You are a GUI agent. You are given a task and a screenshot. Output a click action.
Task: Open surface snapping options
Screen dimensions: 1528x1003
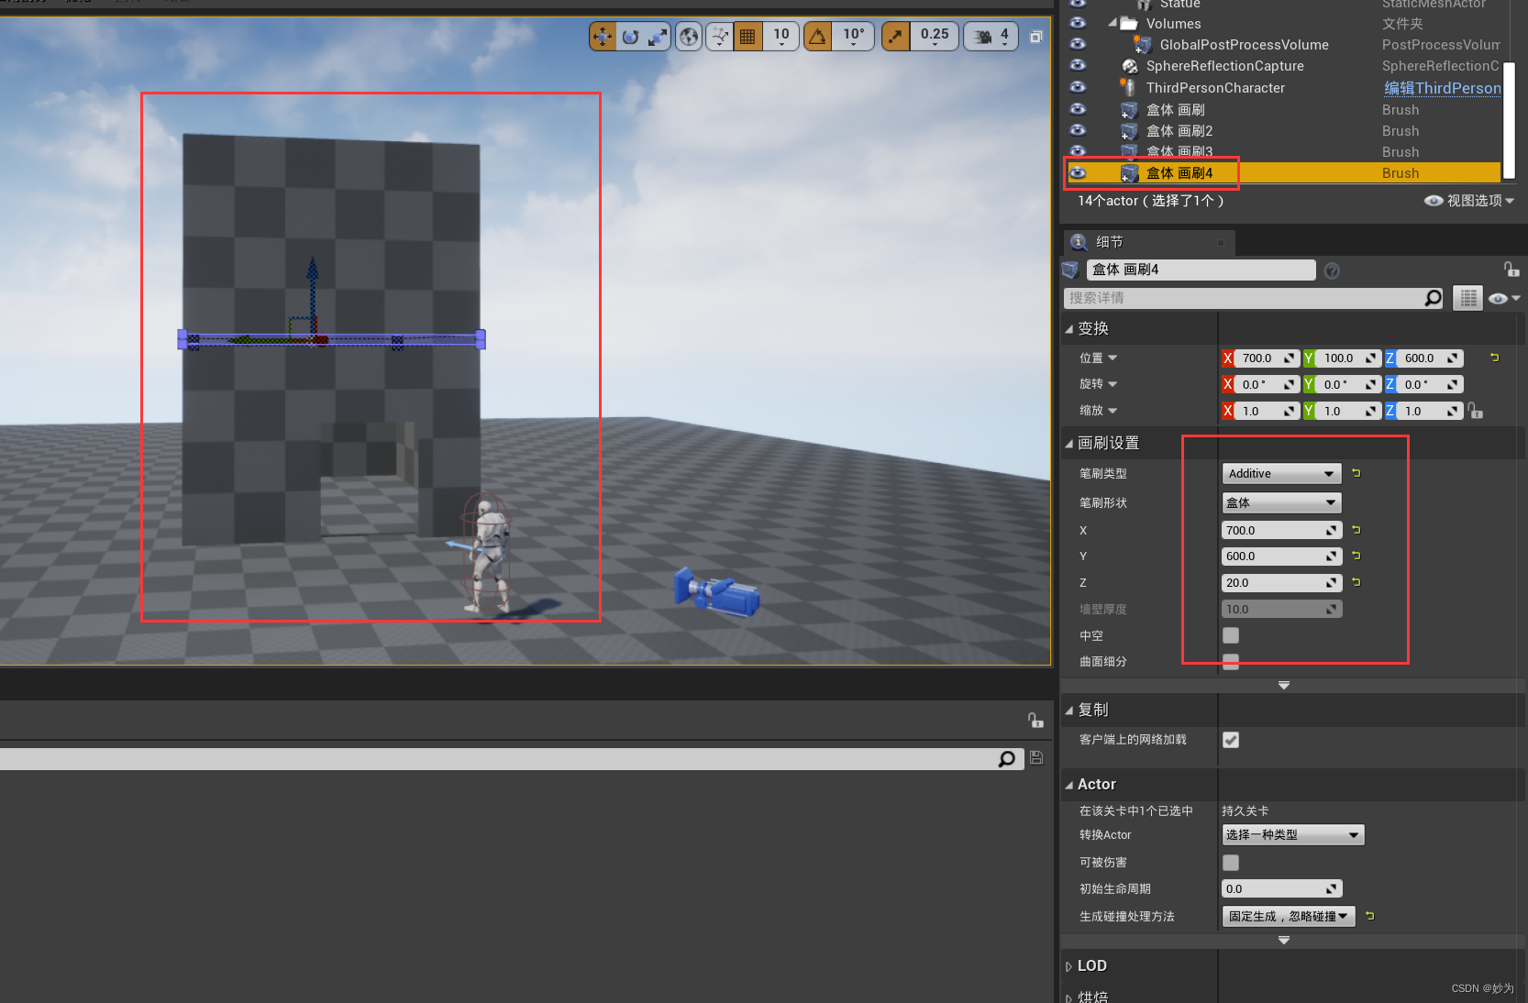[720, 37]
